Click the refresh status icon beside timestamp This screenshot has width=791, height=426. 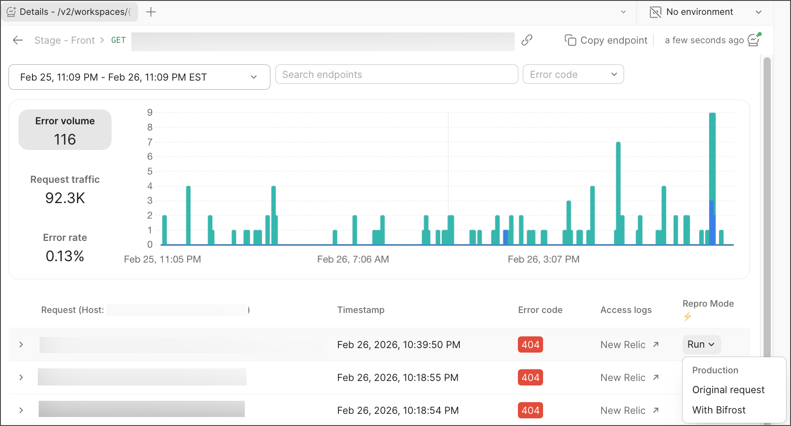(x=754, y=40)
